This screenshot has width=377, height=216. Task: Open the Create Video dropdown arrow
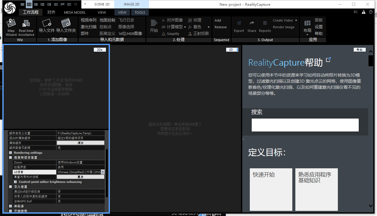pos(296,20)
